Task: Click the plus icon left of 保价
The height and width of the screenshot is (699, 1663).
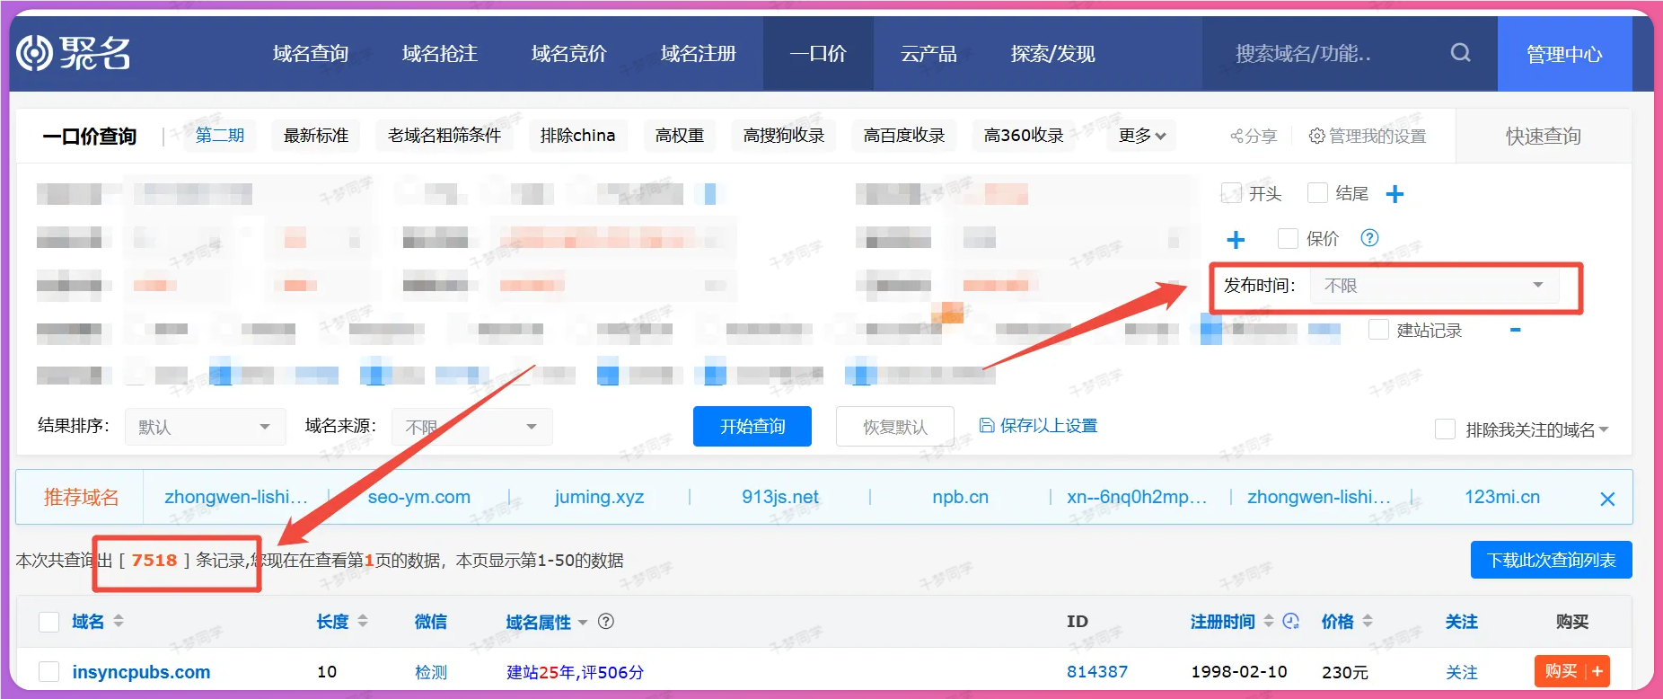Action: [x=1236, y=239]
